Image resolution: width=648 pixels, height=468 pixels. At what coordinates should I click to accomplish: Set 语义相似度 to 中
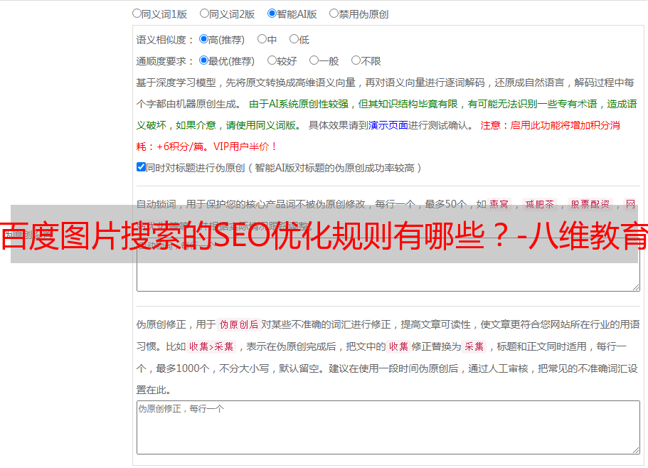tap(262, 39)
